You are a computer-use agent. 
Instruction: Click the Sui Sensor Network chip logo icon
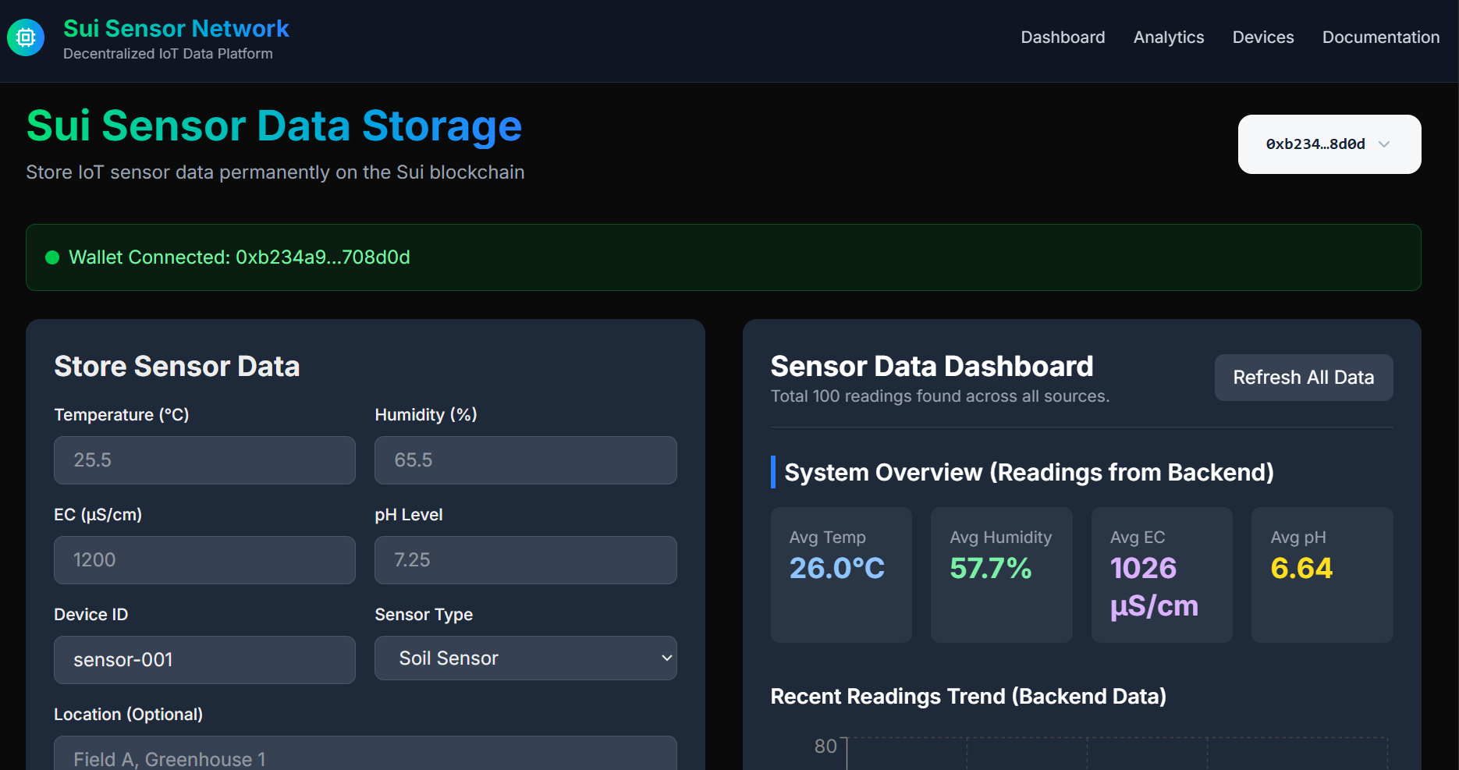pyautogui.click(x=25, y=37)
